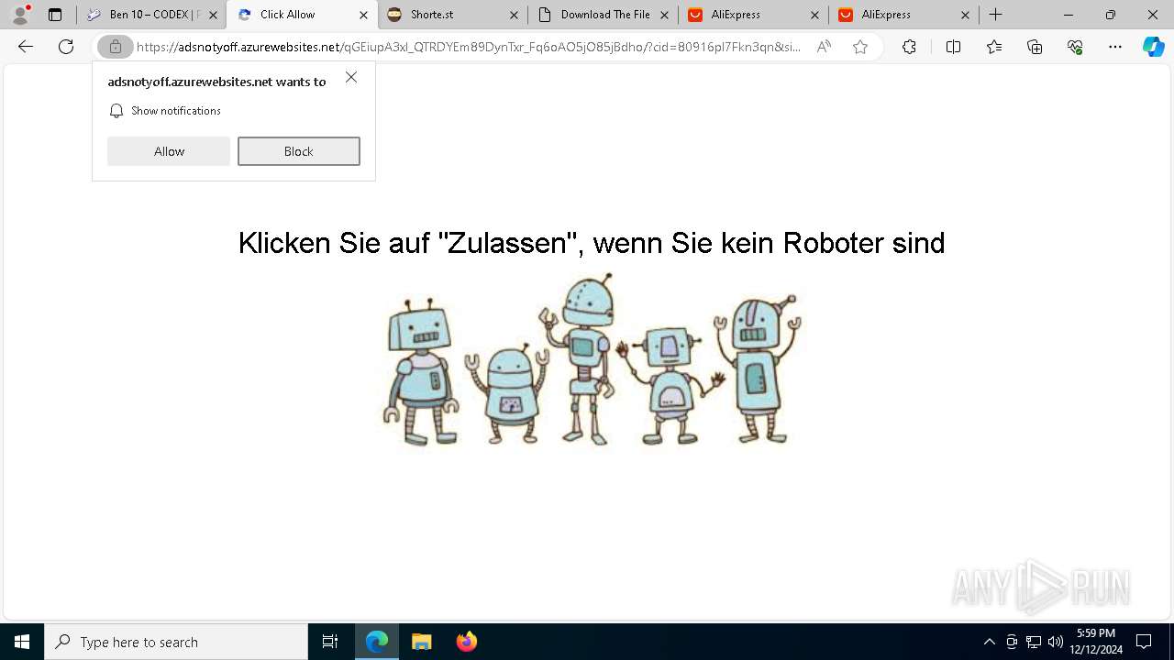Click the network icon in system tray
The height and width of the screenshot is (660, 1174).
tap(1034, 642)
